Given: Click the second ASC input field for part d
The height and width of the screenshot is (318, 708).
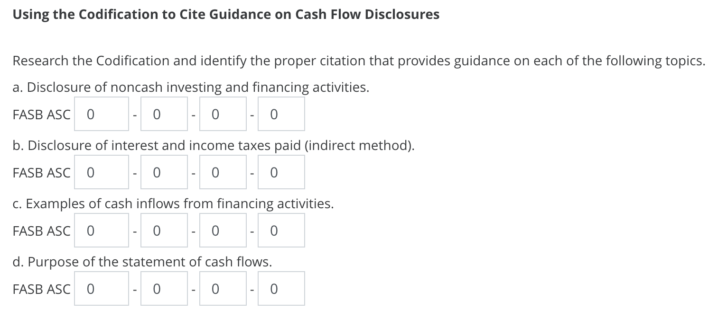Looking at the screenshot, I should point(163,288).
